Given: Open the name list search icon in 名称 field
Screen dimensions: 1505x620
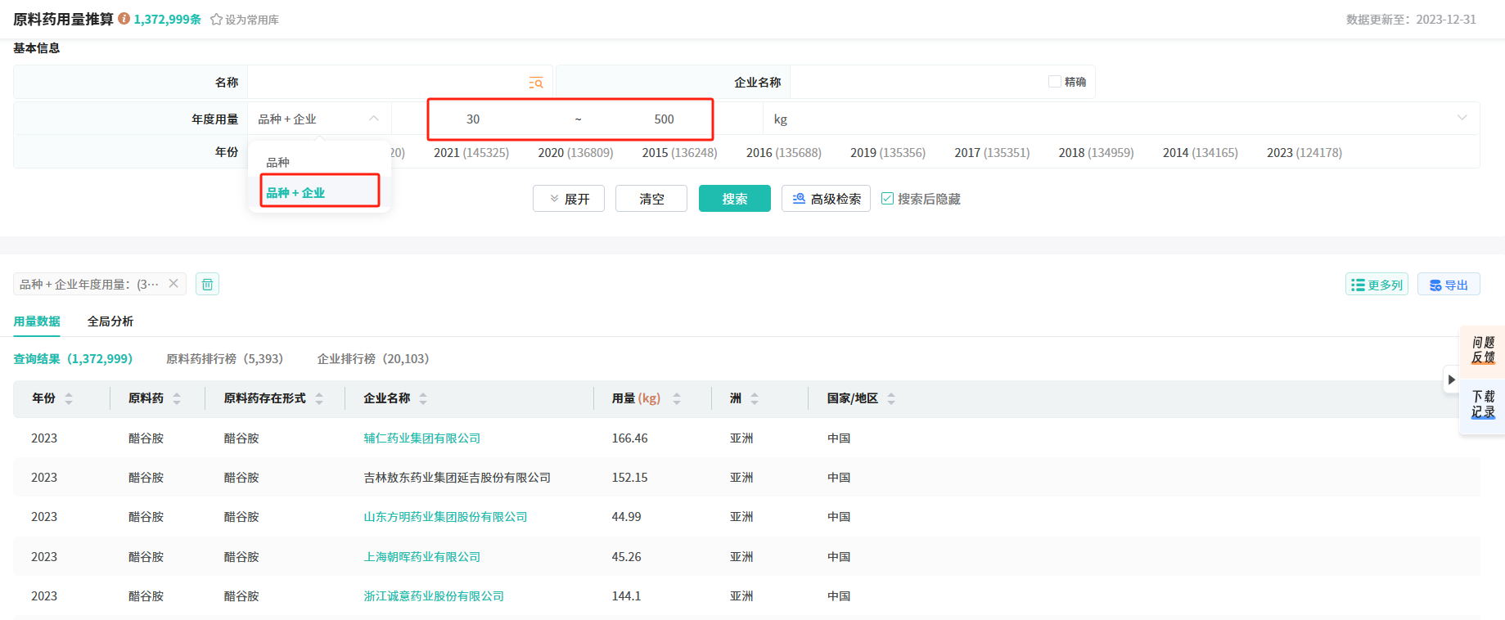Looking at the screenshot, I should tap(536, 83).
